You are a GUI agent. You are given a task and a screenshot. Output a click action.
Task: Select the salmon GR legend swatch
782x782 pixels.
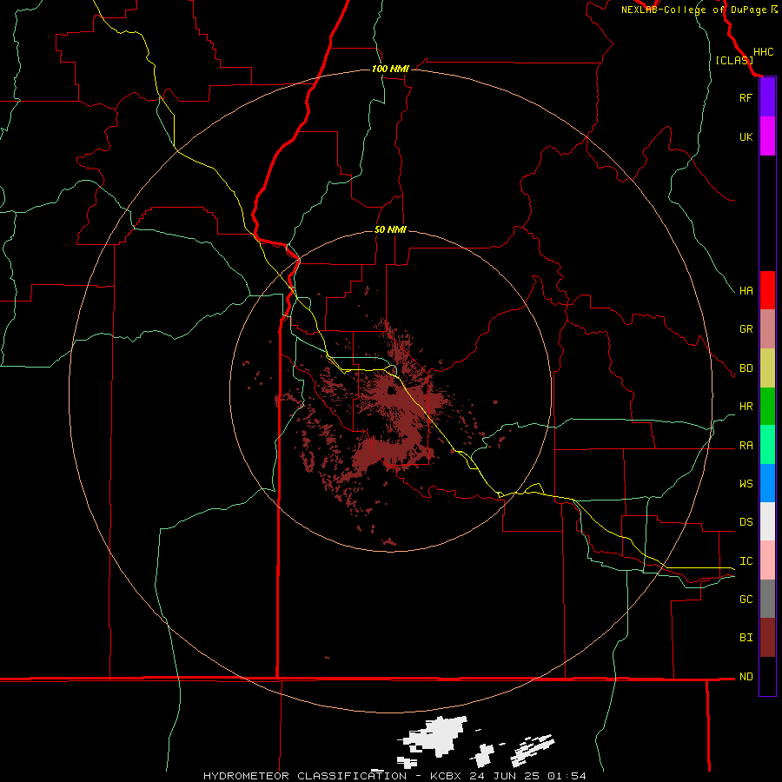767,328
